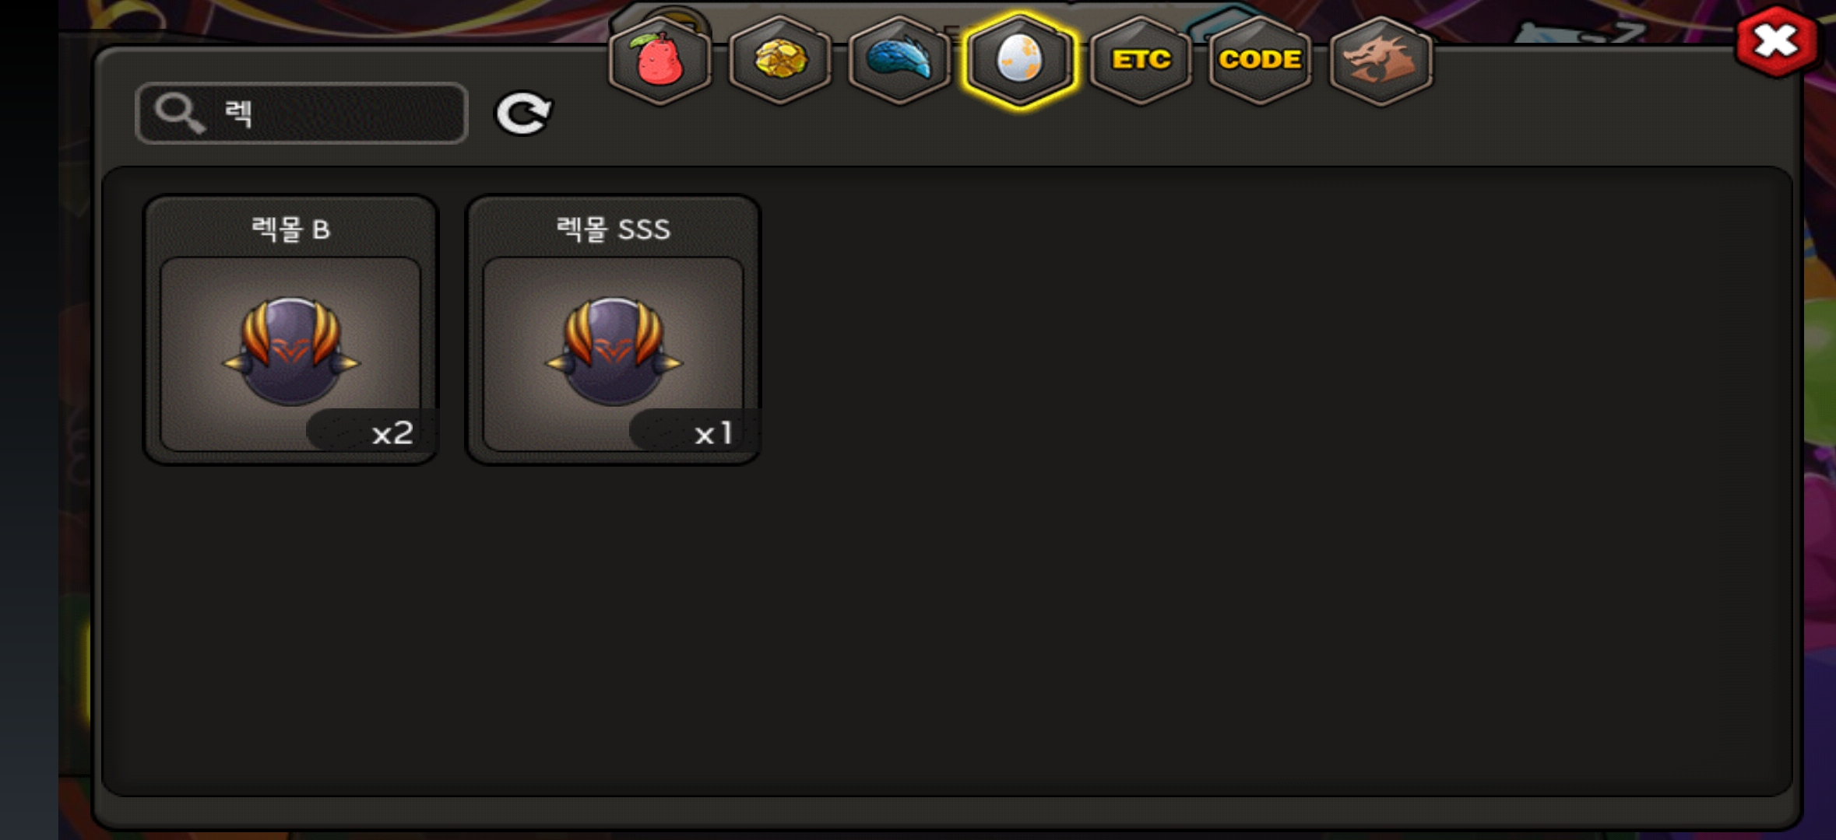The image size is (1836, 840).
Task: Close the inventory with the red X
Action: [1777, 42]
